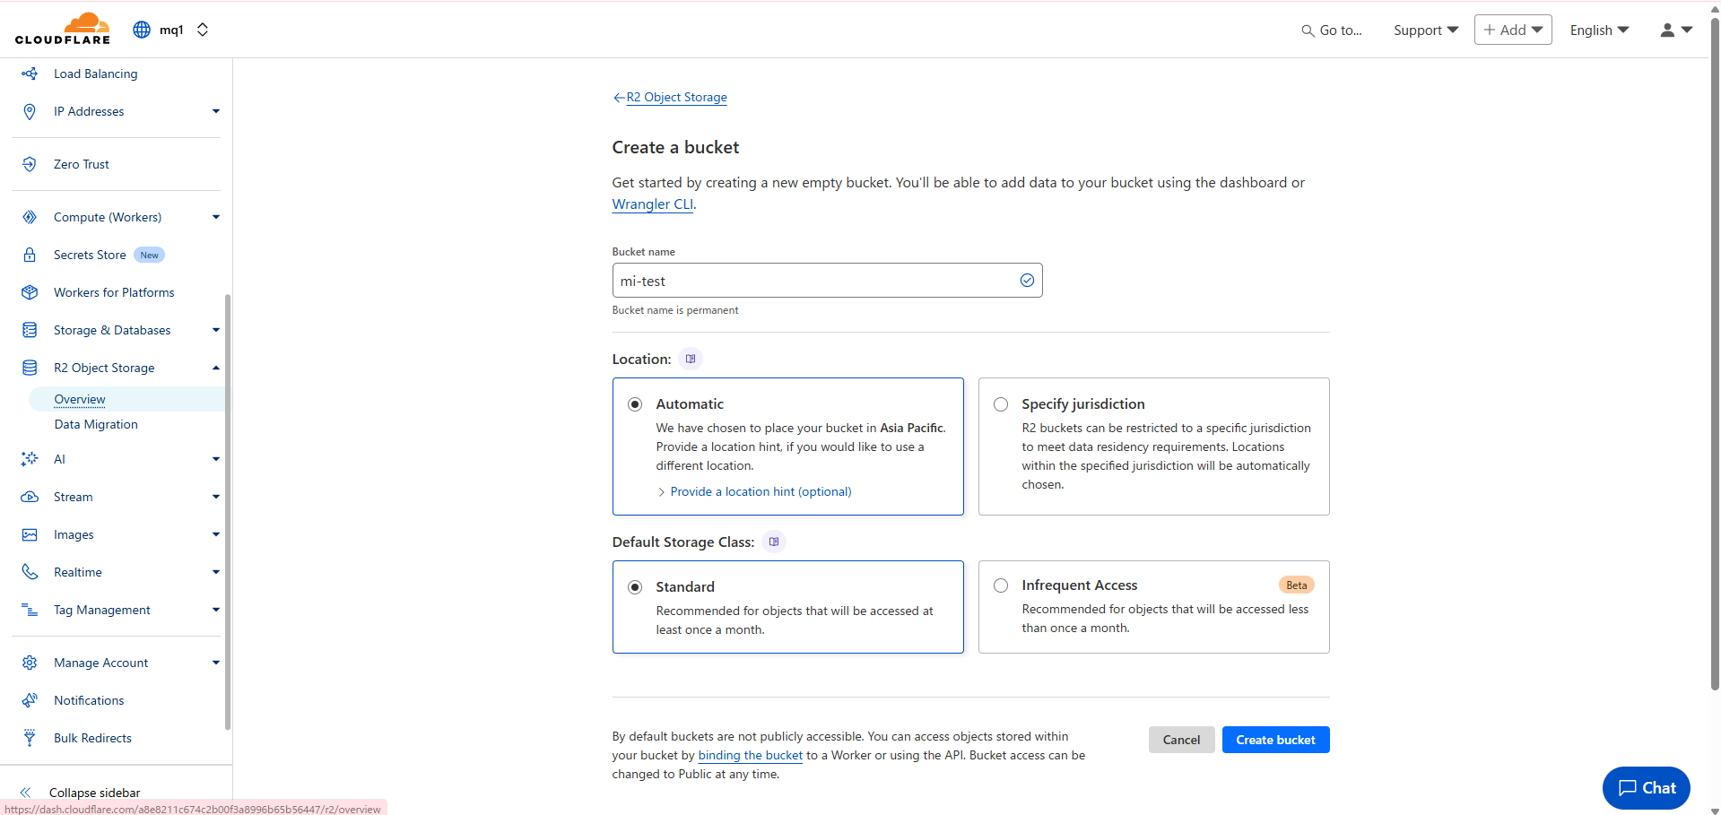
Task: Open the user profile icon menu
Action: point(1676,30)
